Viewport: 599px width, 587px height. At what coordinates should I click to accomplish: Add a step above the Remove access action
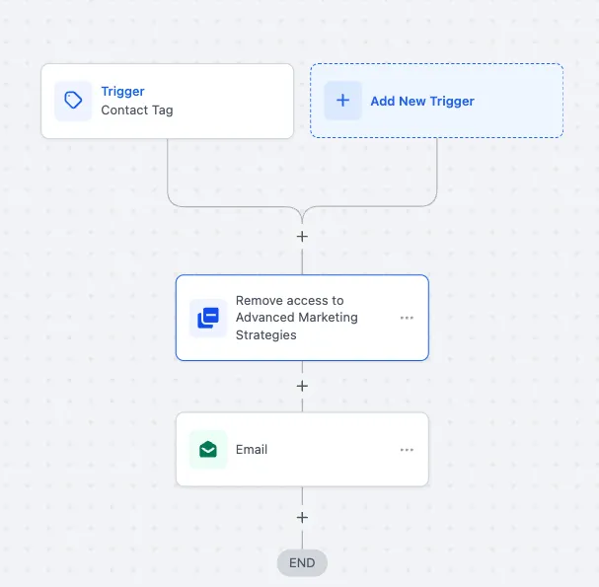click(302, 237)
